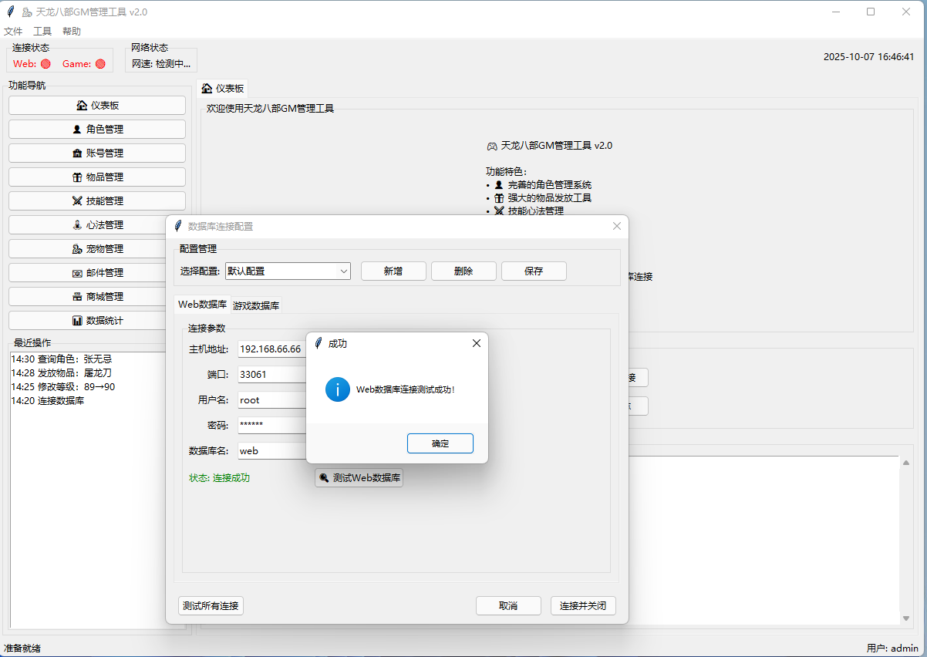
Task: Click magnifier icon on 测试Web数据库 button
Action: 325,478
